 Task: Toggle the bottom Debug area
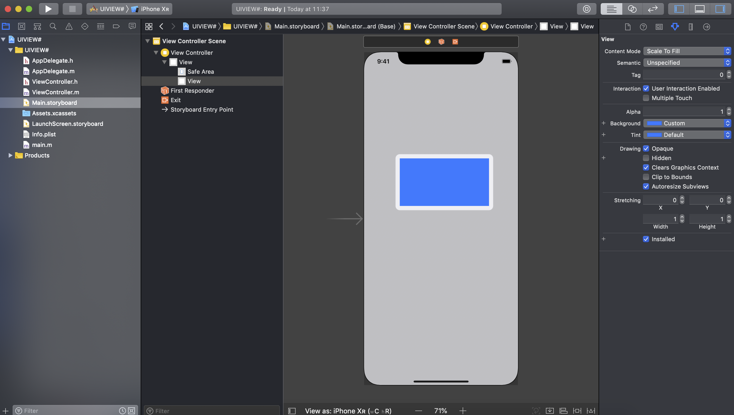tap(699, 9)
